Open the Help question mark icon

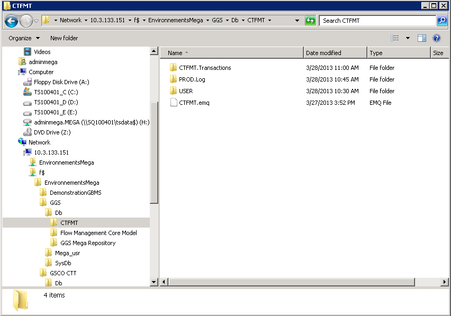[x=437, y=38]
